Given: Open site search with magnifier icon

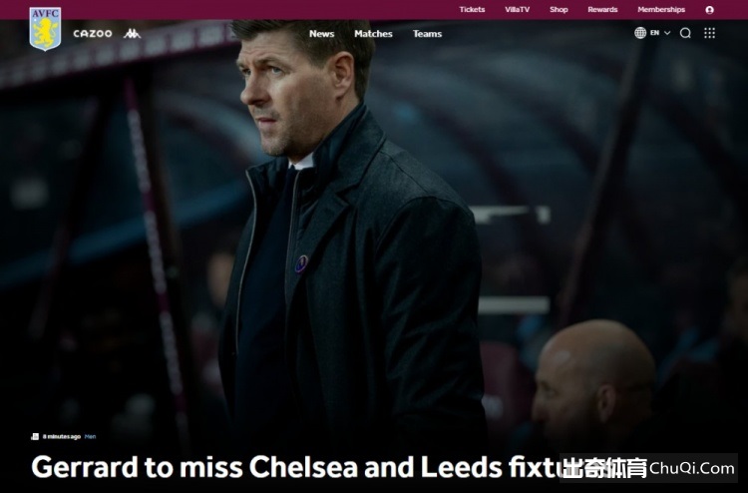Looking at the screenshot, I should pos(685,33).
